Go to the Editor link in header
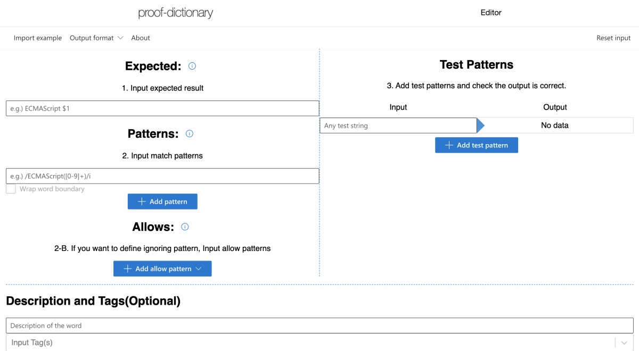The height and width of the screenshot is (351, 639). (x=491, y=13)
